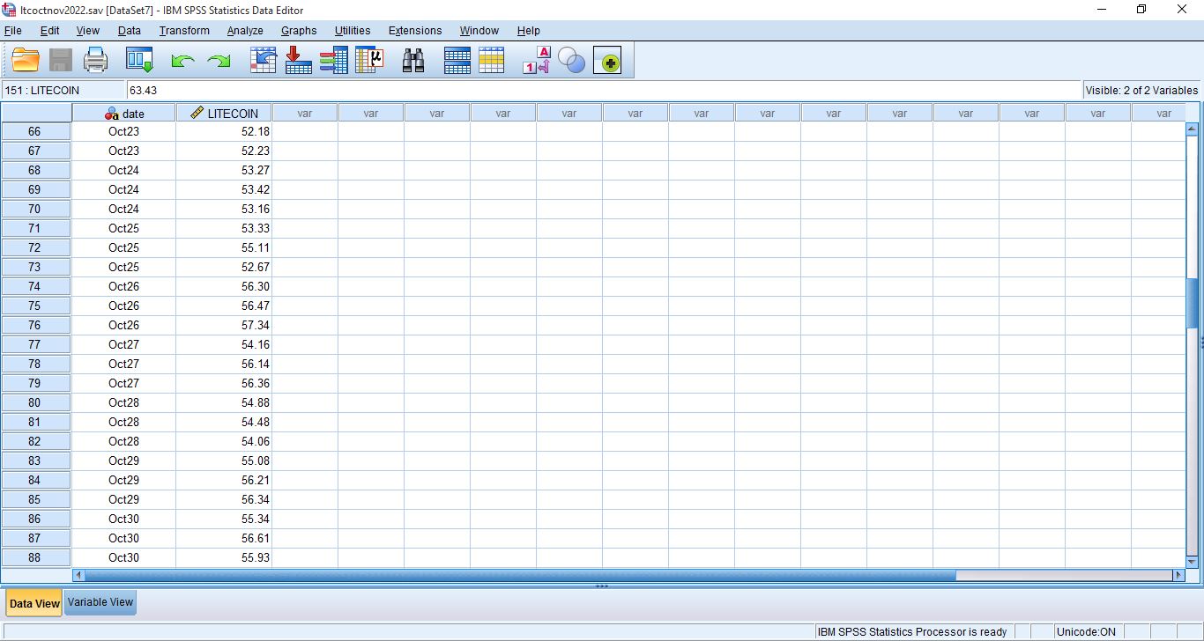Click LITECOIN cell 54.16
This screenshot has height=641, width=1204.
tap(225, 344)
